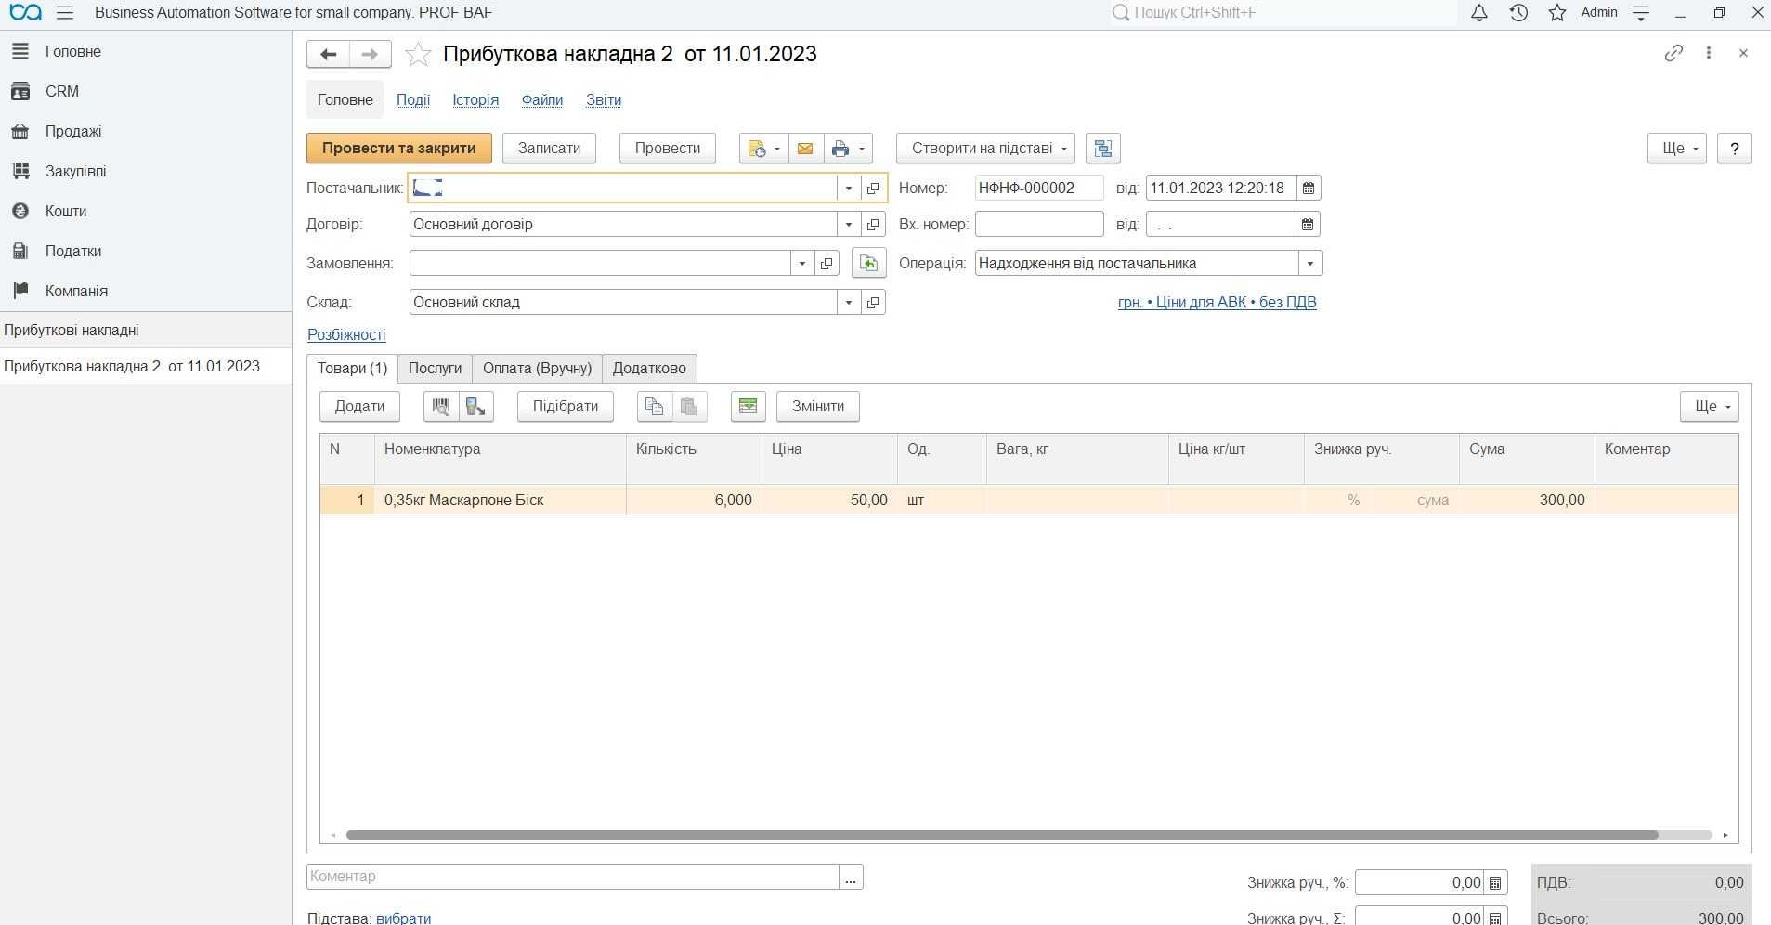Open the Договір record icon
Image resolution: width=1771 pixels, height=925 pixels.
click(873, 224)
